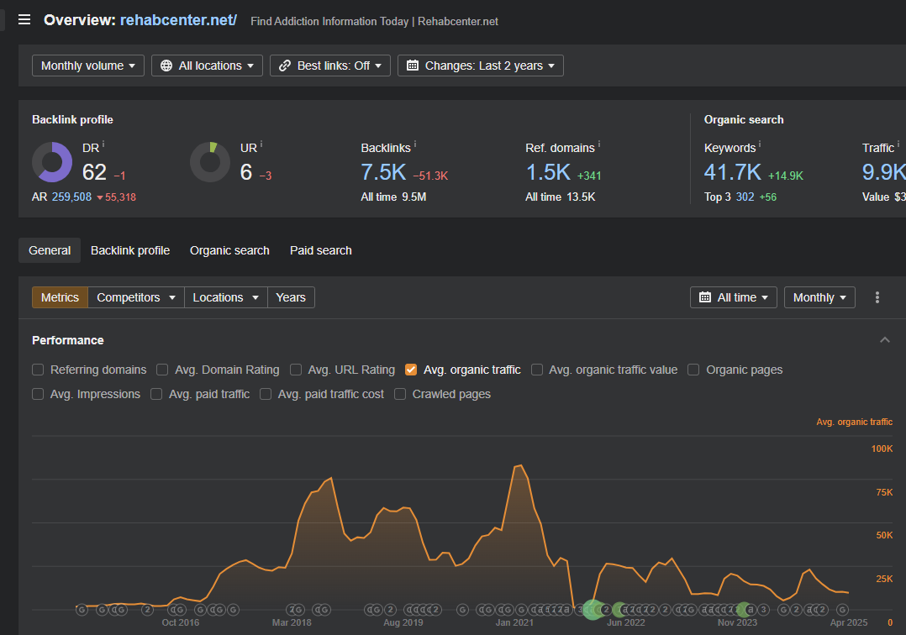Enable Organic pages checkbox
This screenshot has height=635, width=906.
click(693, 370)
